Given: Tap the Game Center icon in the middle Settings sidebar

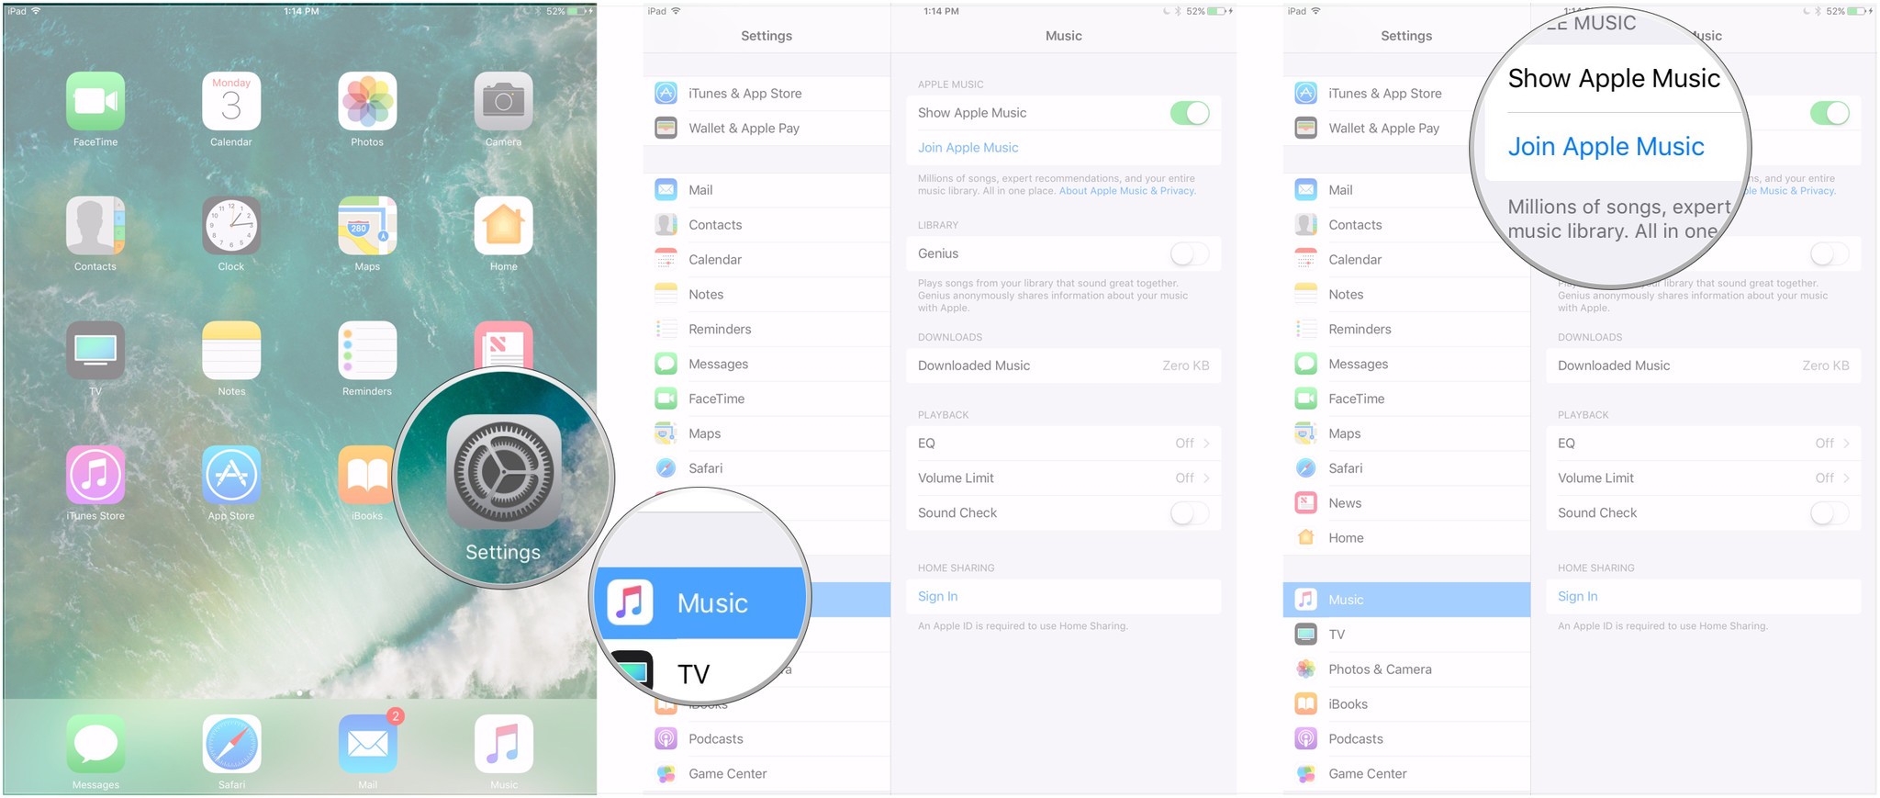Looking at the screenshot, I should click(x=666, y=773).
